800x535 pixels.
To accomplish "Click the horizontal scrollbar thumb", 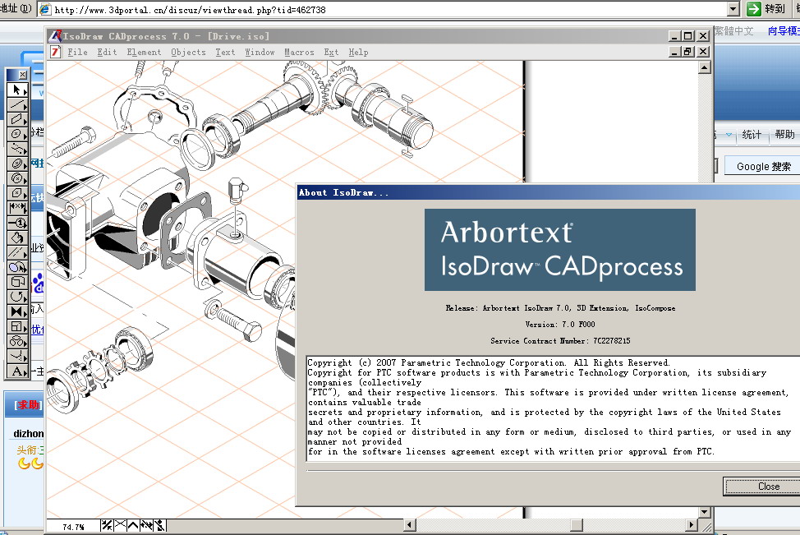I will coord(577,525).
